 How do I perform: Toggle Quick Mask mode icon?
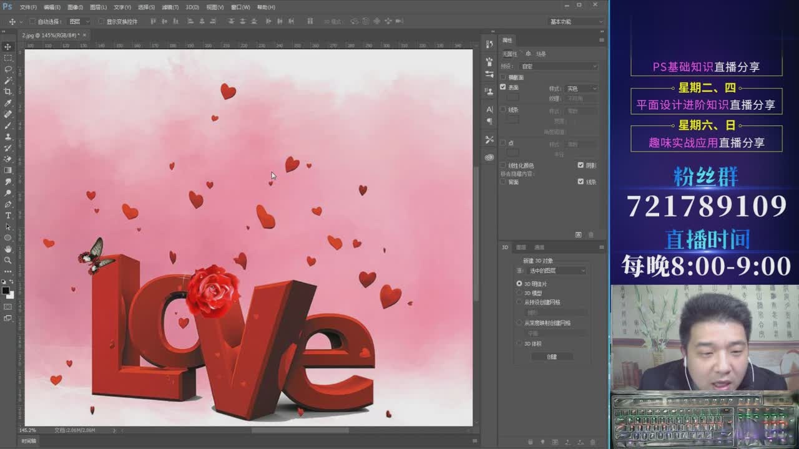pyautogui.click(x=8, y=307)
